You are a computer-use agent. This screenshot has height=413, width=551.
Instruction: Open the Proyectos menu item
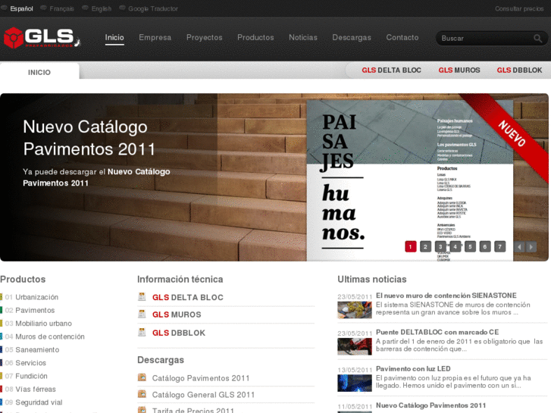click(205, 38)
